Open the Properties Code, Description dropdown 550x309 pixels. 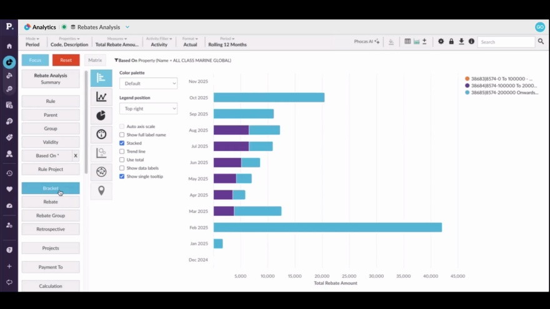[x=69, y=42]
